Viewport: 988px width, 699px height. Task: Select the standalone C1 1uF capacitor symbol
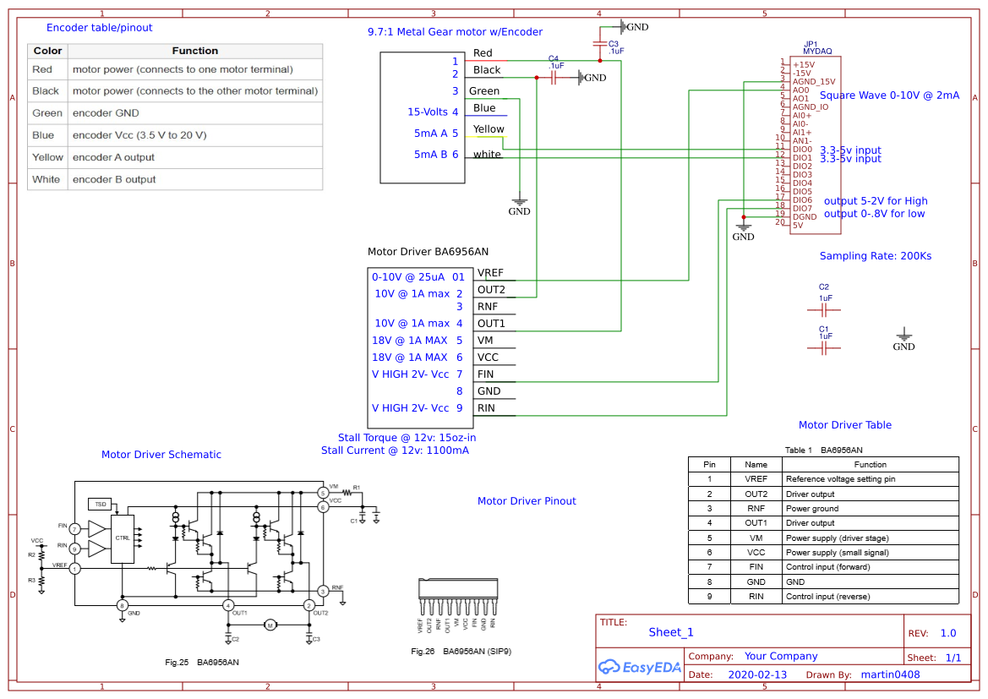click(x=824, y=347)
